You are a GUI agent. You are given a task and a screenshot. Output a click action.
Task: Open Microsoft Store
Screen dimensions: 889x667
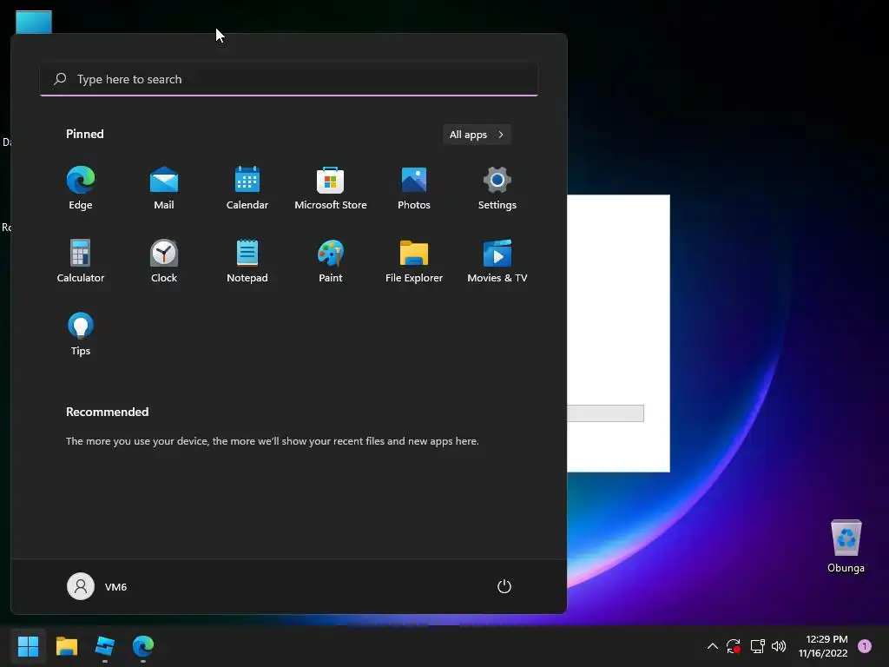click(331, 188)
